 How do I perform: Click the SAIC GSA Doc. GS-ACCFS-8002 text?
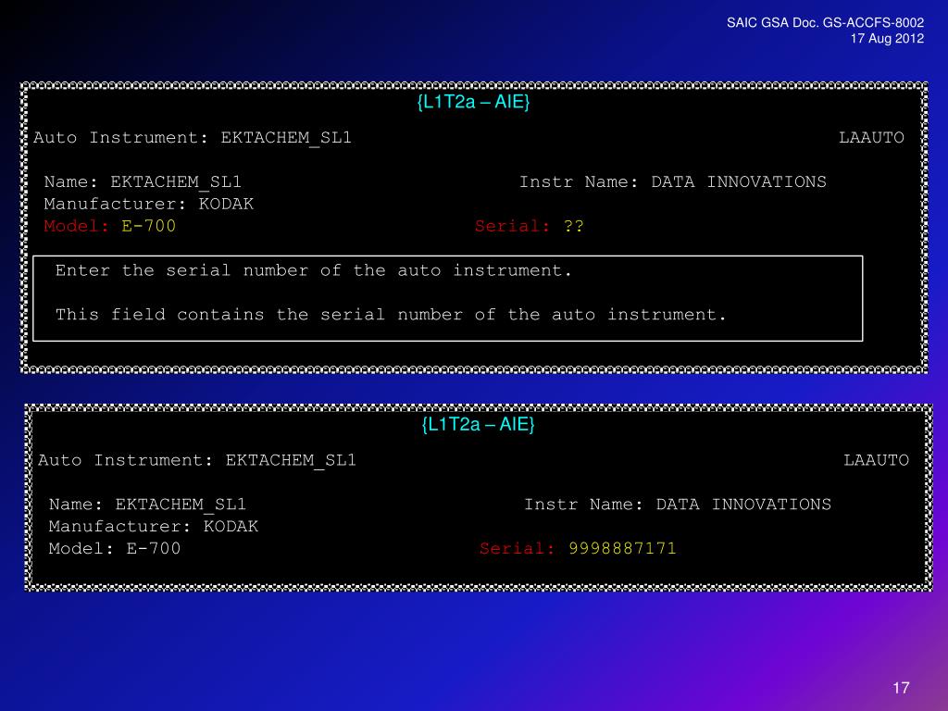click(825, 22)
